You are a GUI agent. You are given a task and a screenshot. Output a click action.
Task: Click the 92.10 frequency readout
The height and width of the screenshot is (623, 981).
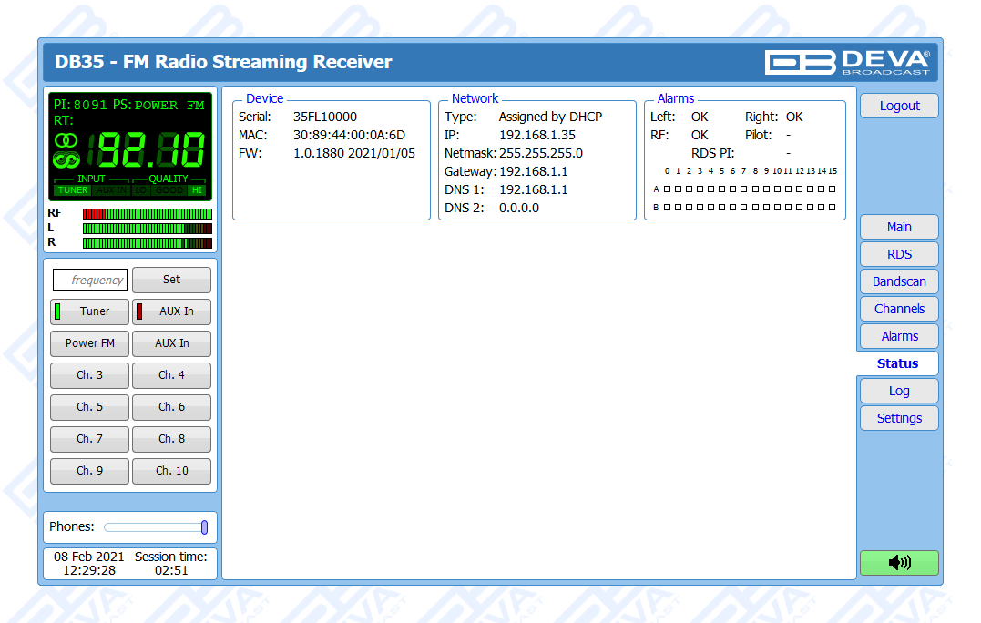tap(151, 149)
